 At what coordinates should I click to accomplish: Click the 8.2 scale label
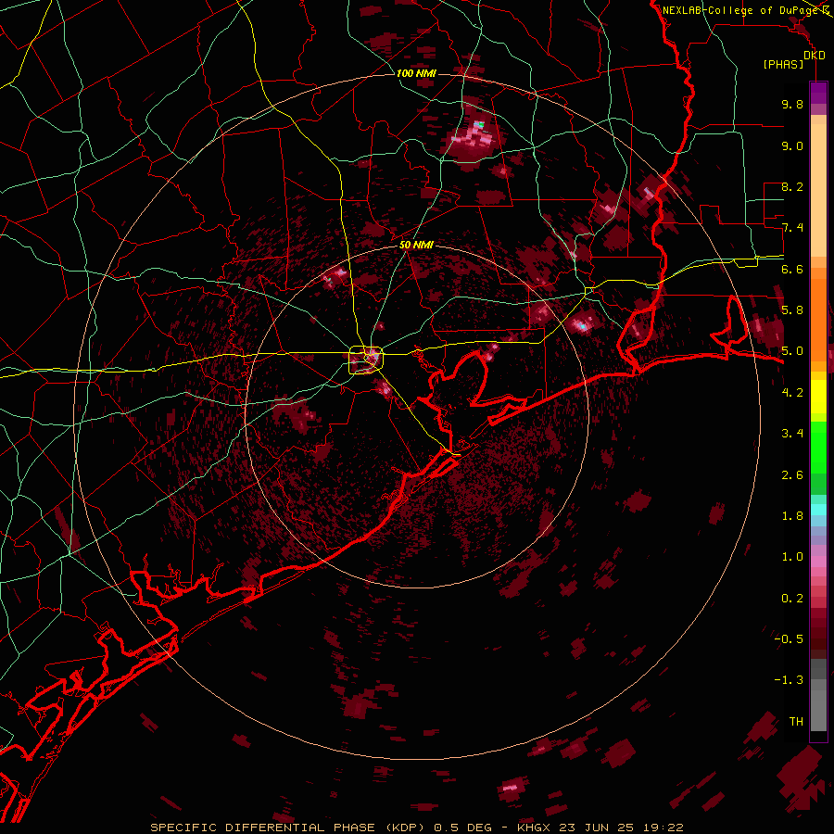tap(792, 186)
